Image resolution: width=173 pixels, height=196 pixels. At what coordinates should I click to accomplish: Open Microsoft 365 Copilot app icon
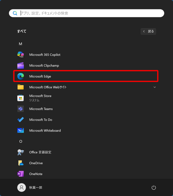click(x=21, y=55)
